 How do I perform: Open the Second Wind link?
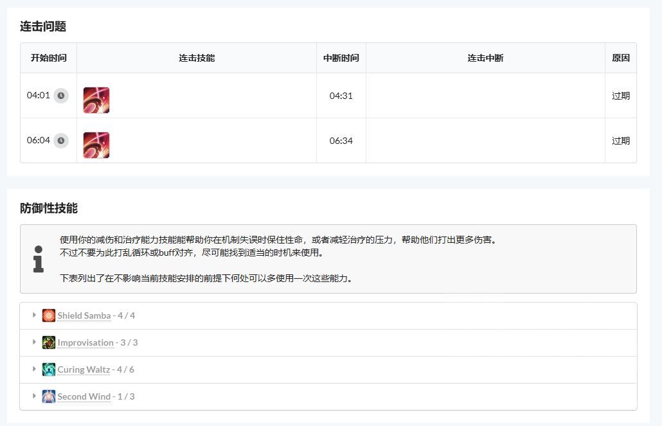pyautogui.click(x=85, y=396)
